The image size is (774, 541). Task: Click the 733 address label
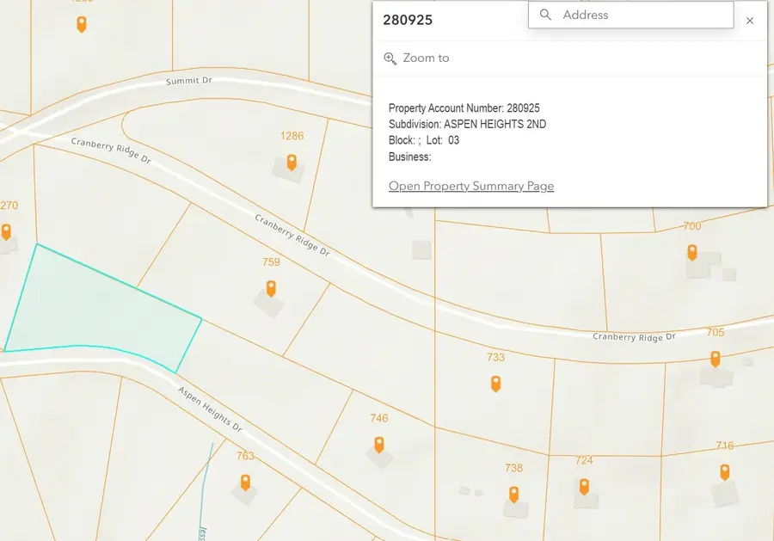pos(495,358)
